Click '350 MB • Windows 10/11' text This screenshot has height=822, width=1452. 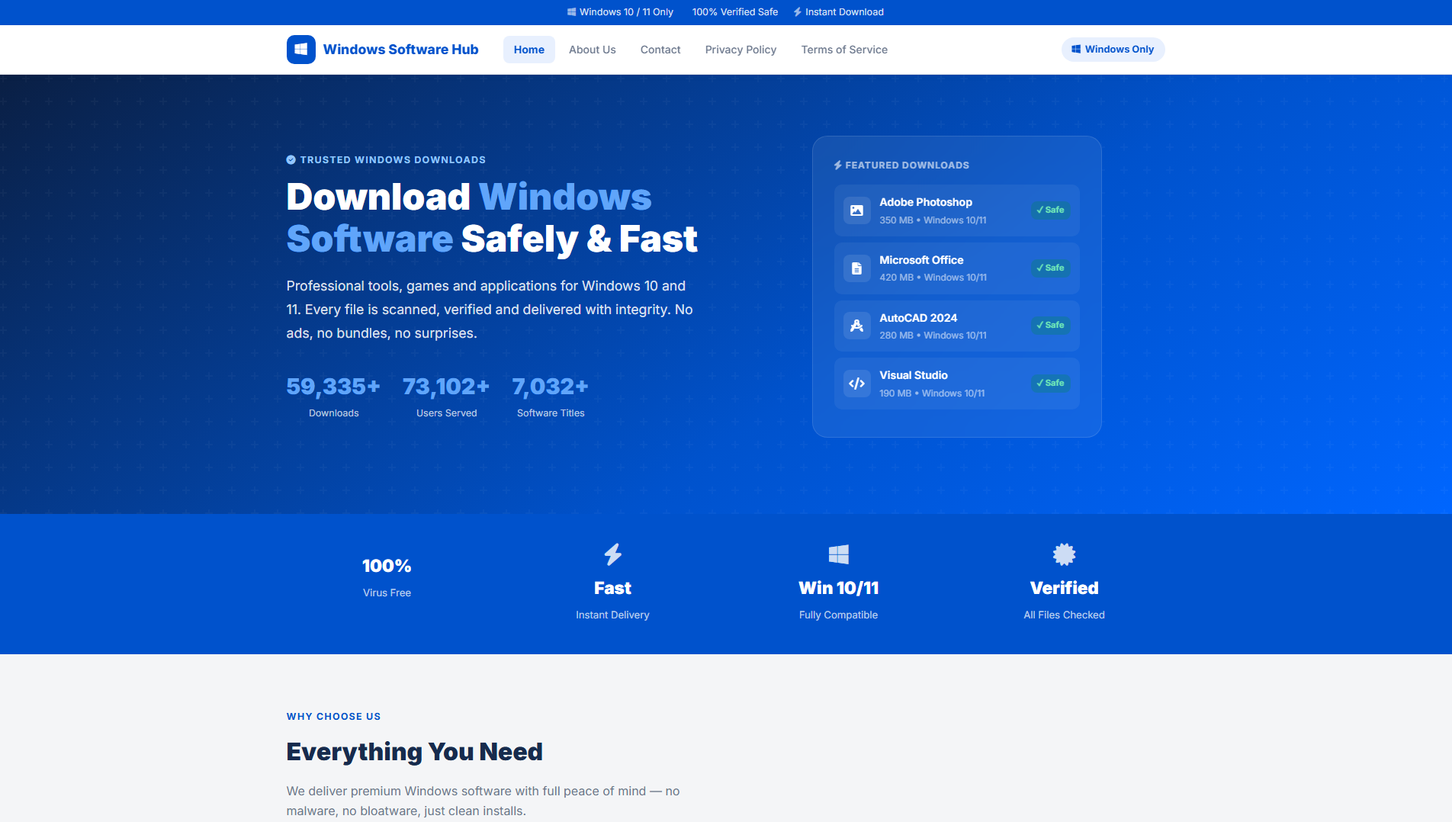point(933,220)
